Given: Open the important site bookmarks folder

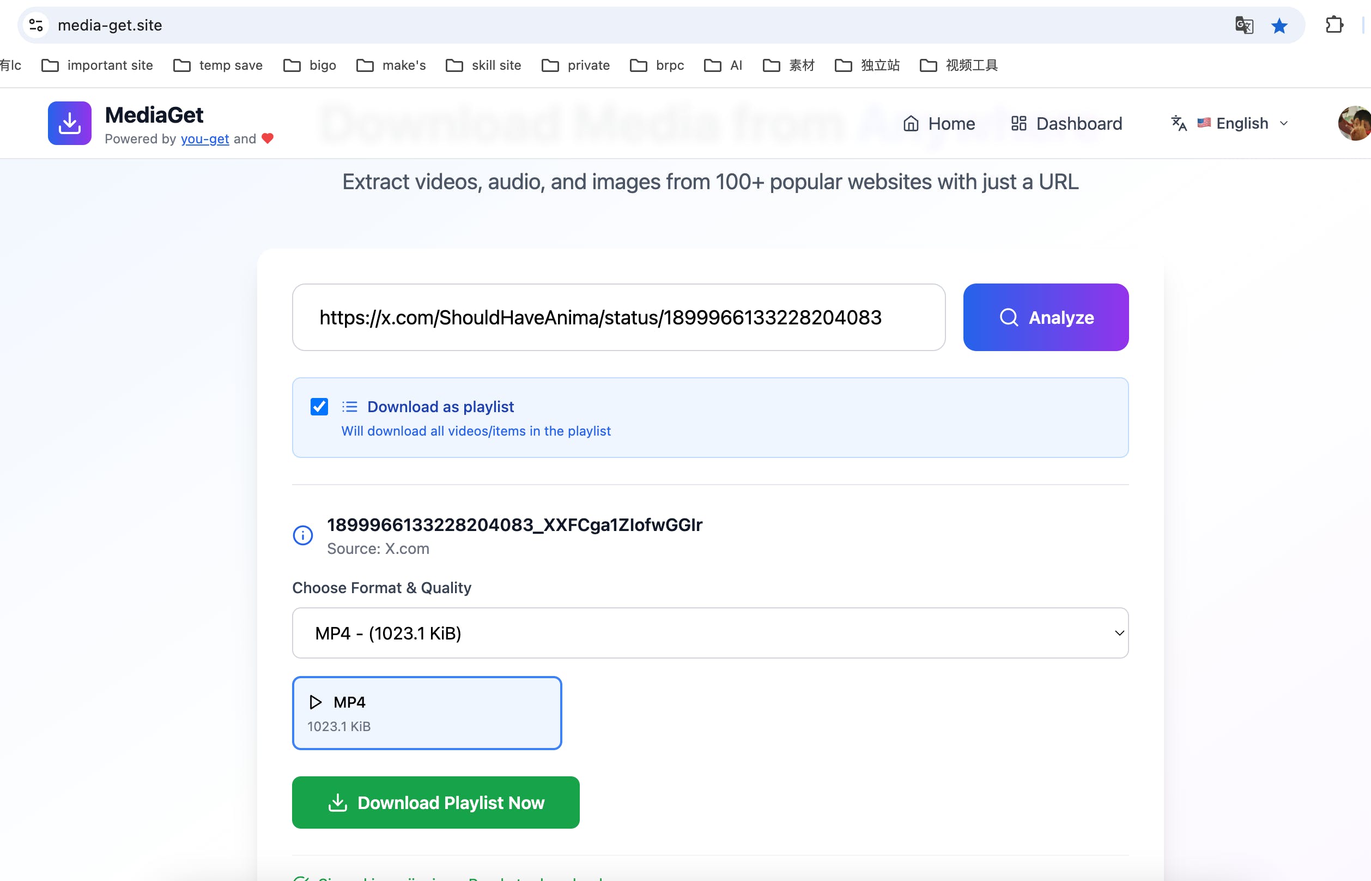Looking at the screenshot, I should [x=98, y=65].
